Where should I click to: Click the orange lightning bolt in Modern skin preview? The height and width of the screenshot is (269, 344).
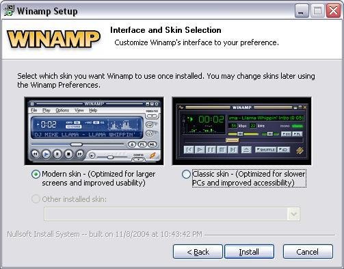tap(153, 155)
